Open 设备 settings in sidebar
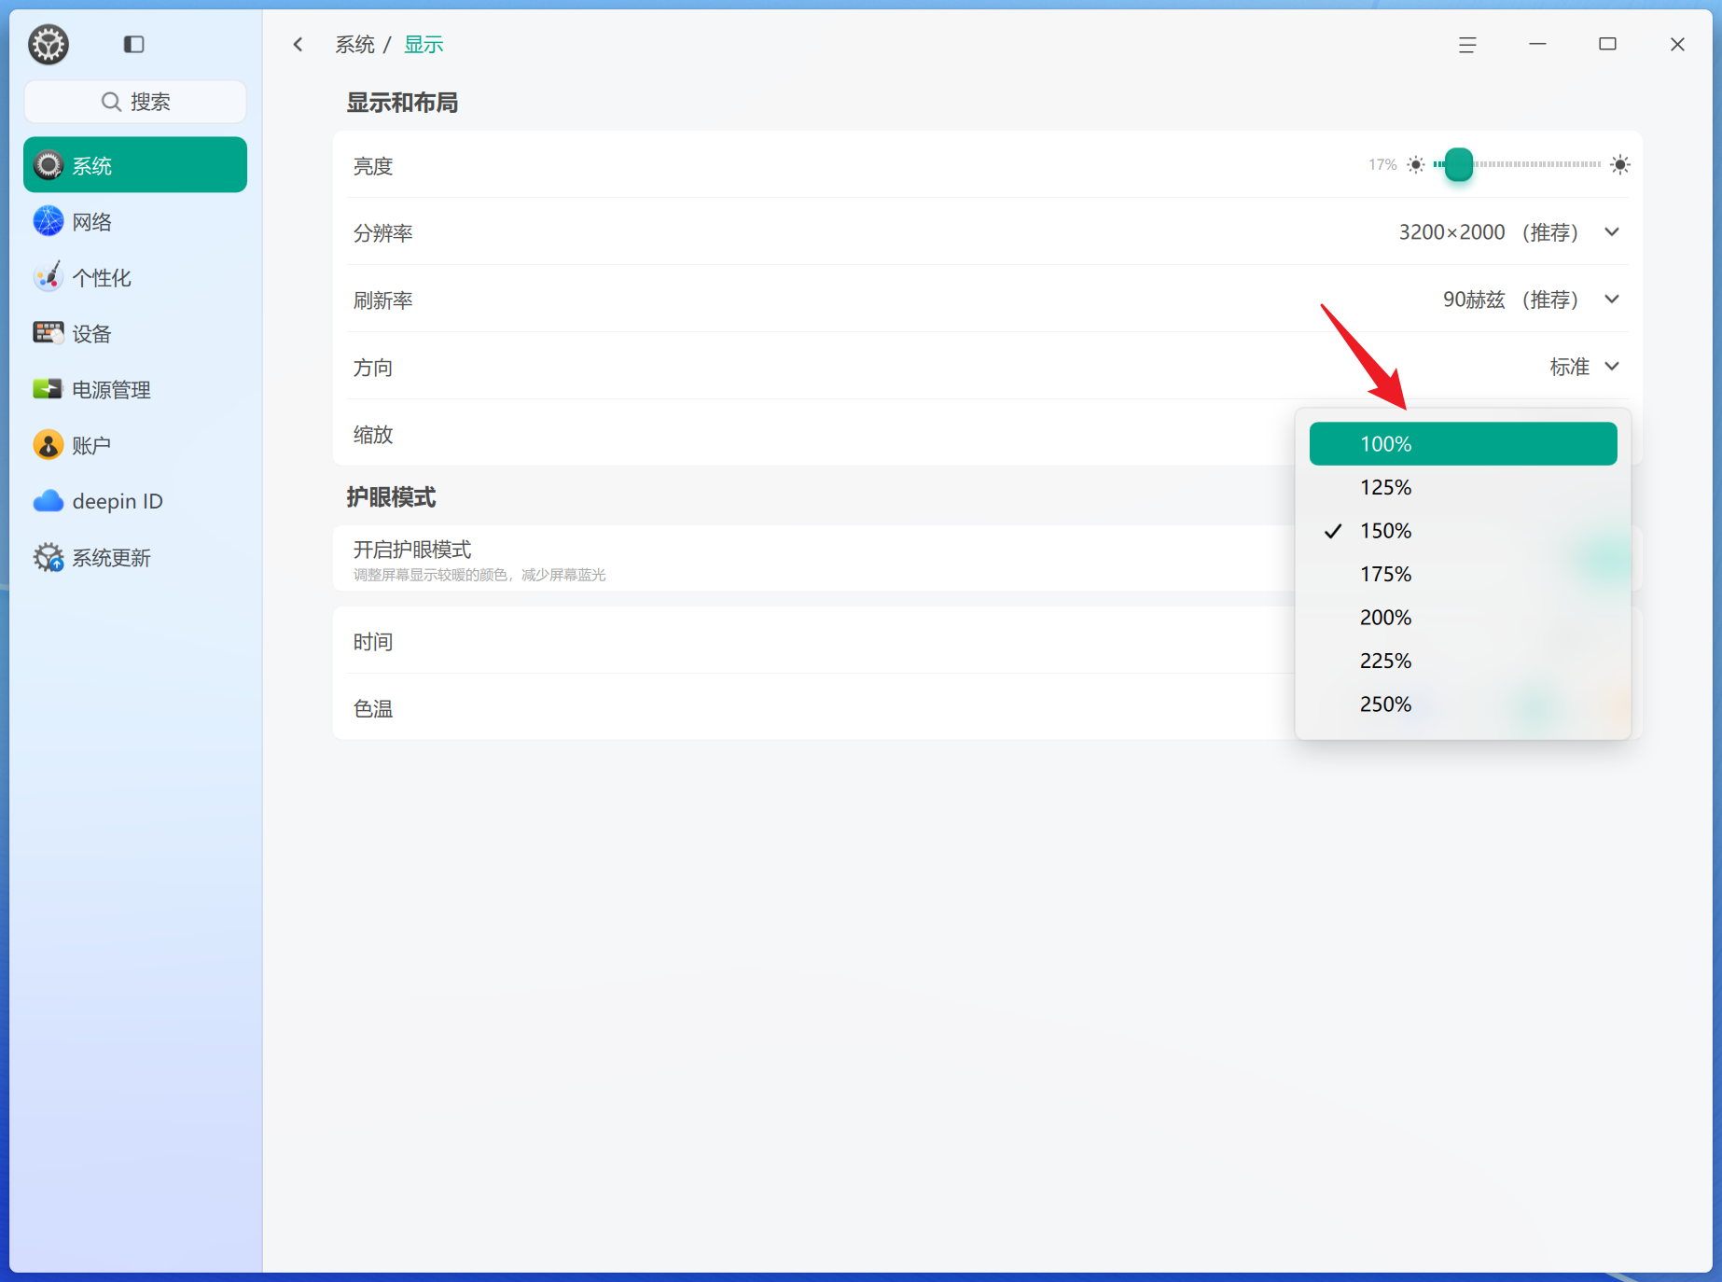This screenshot has width=1722, height=1282. click(135, 333)
